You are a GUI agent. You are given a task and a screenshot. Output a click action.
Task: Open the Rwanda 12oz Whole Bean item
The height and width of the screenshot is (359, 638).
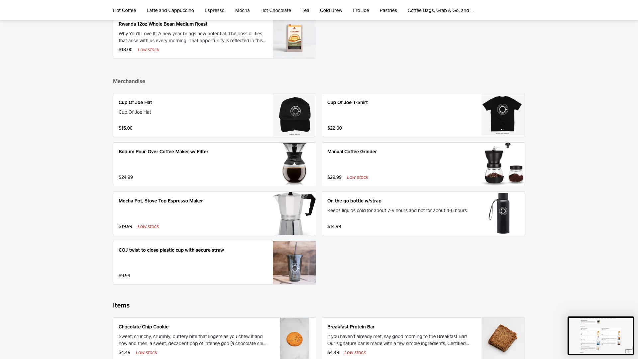point(163,24)
